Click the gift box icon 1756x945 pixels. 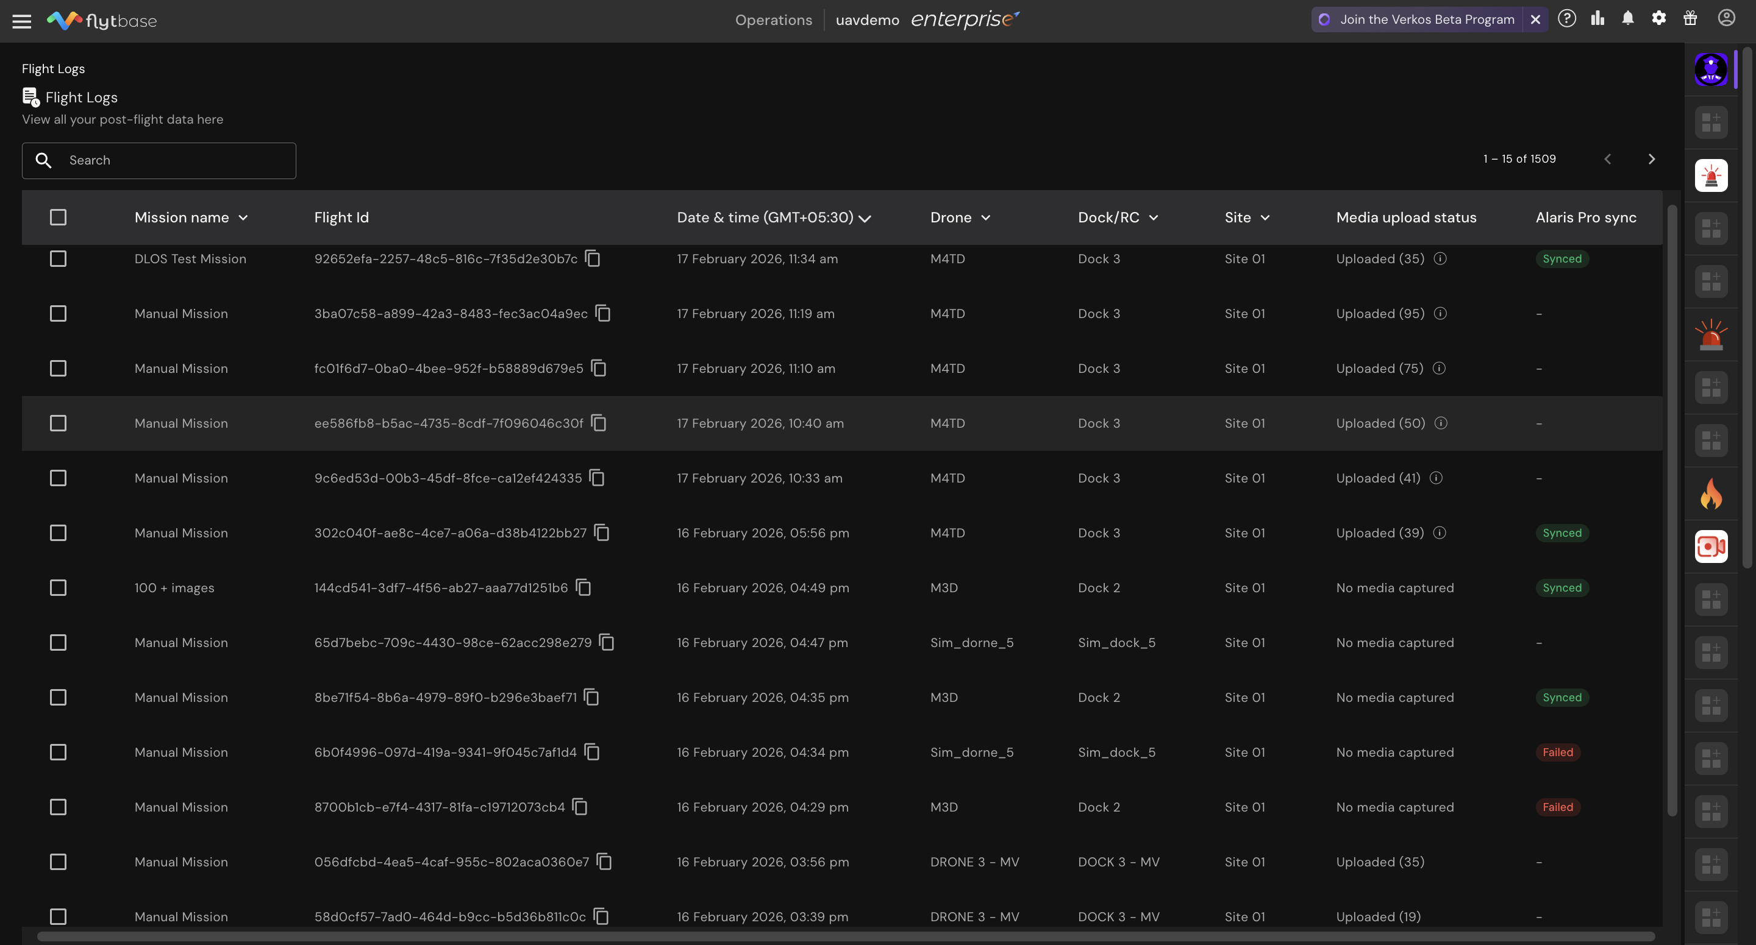[x=1690, y=18]
